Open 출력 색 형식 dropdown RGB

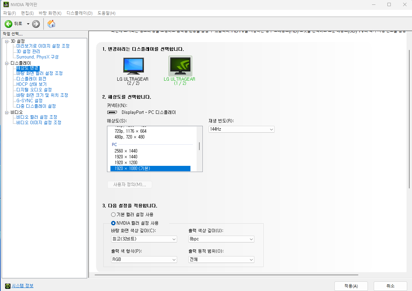(x=144, y=259)
